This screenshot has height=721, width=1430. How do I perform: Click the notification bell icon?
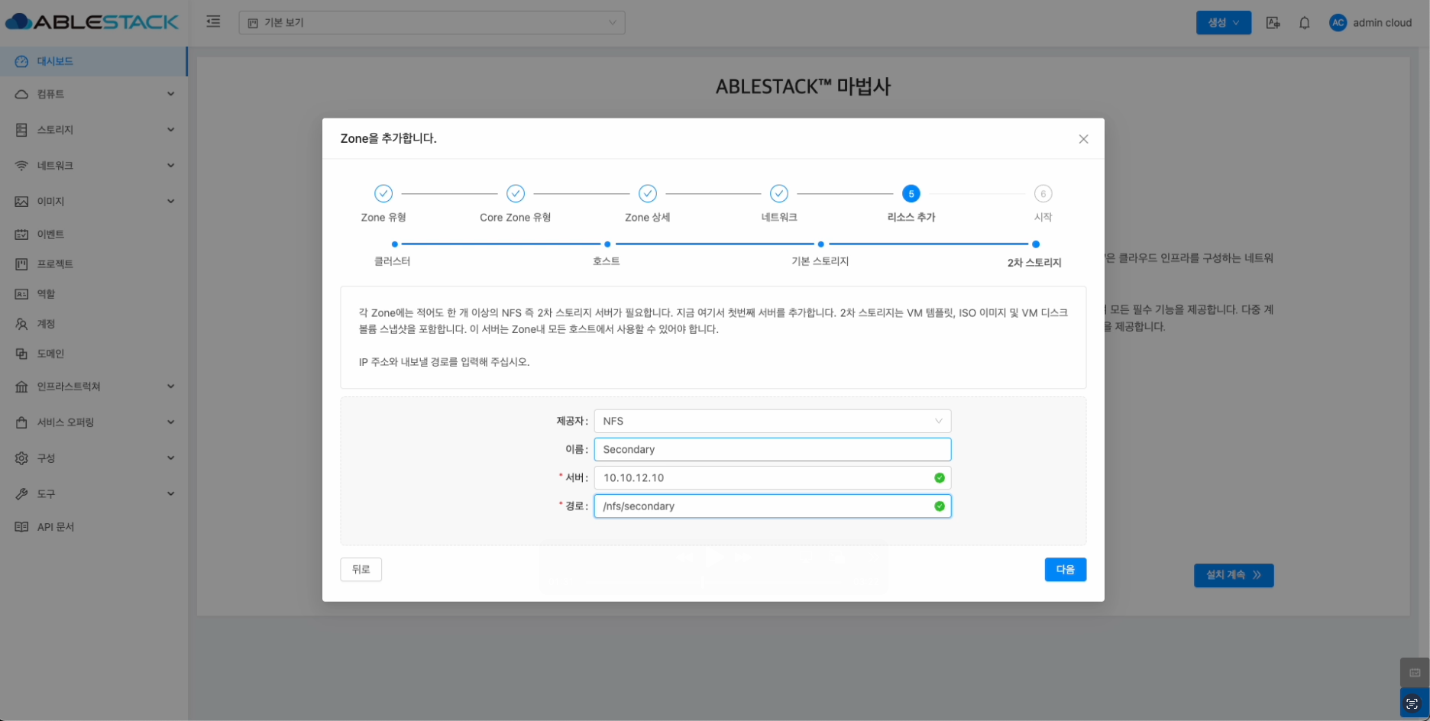1304,23
